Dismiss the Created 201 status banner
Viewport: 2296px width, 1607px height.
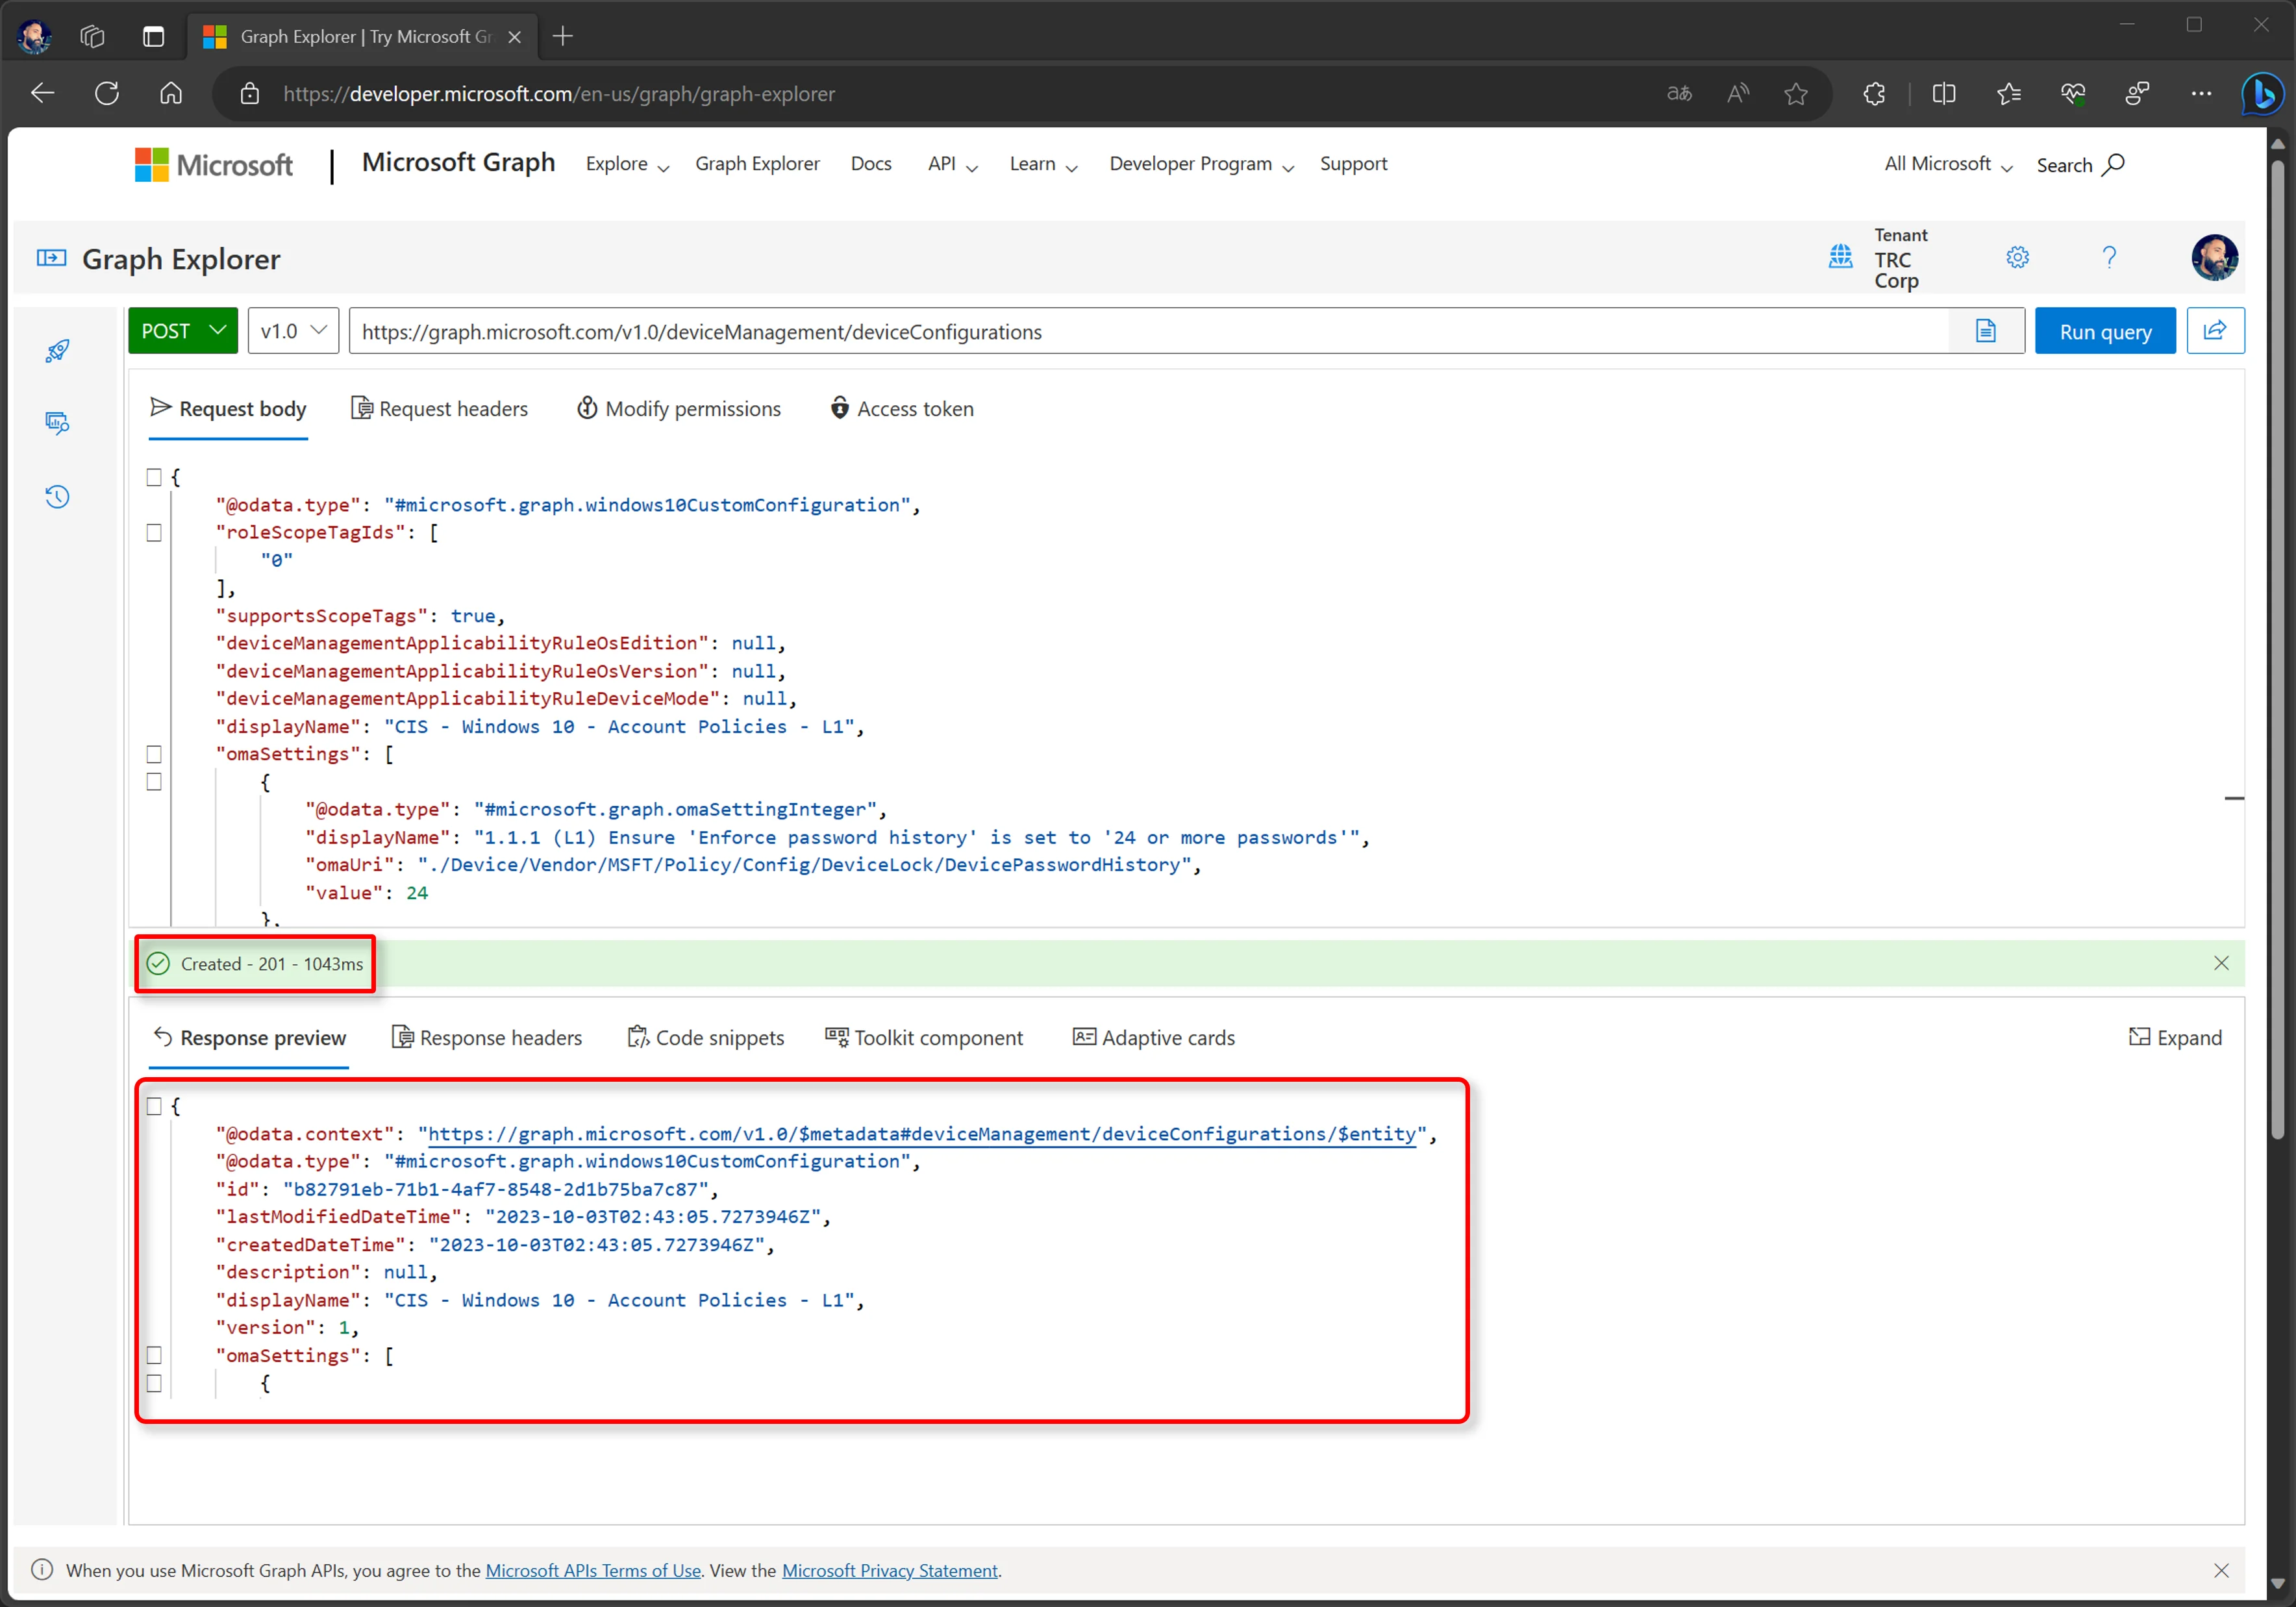pos(2221,963)
